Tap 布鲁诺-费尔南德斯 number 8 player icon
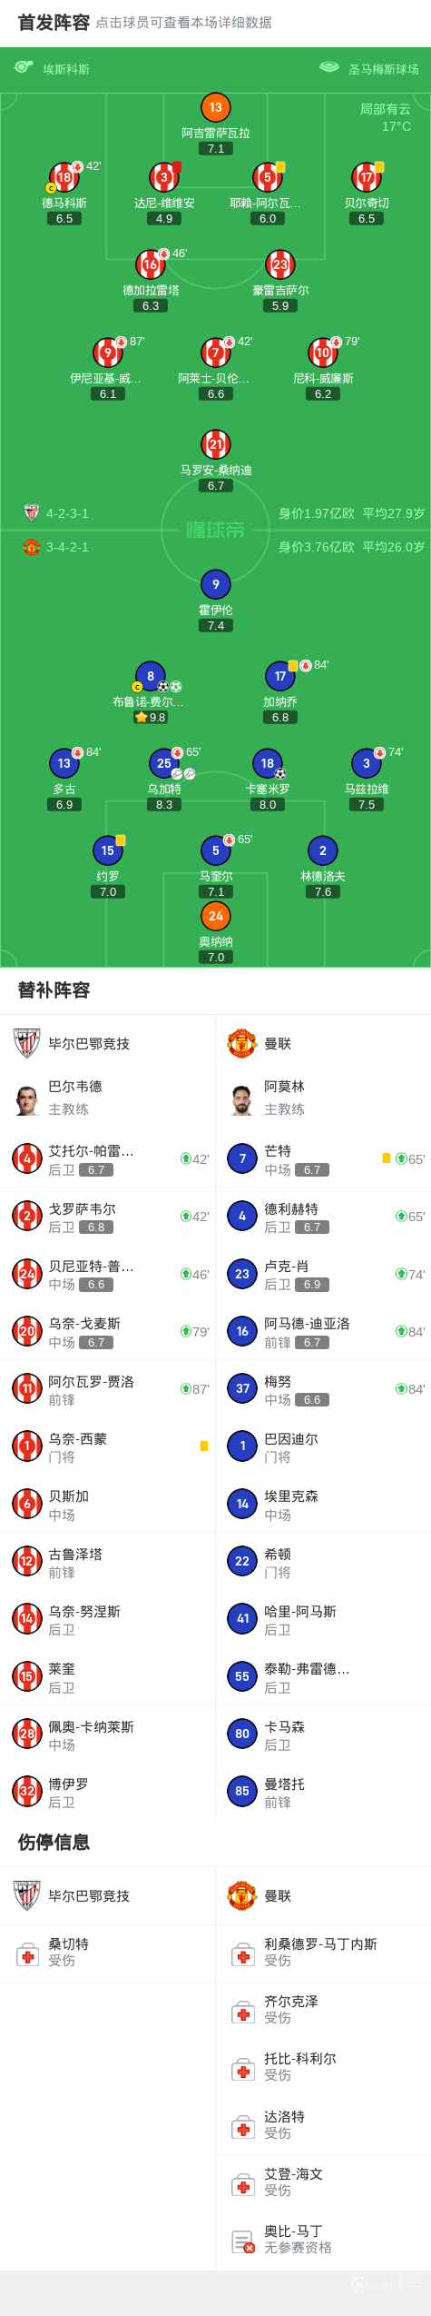Viewport: 431px width, 2316px height. coord(151,676)
